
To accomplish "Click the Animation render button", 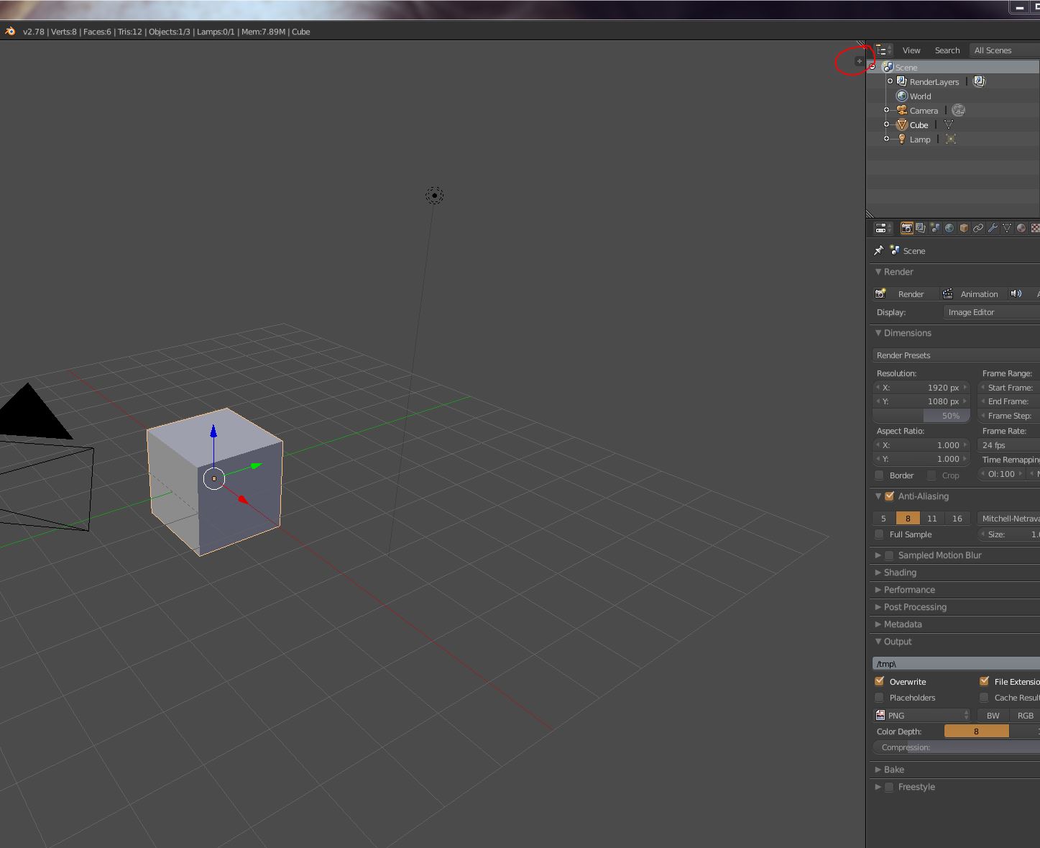I will point(971,294).
